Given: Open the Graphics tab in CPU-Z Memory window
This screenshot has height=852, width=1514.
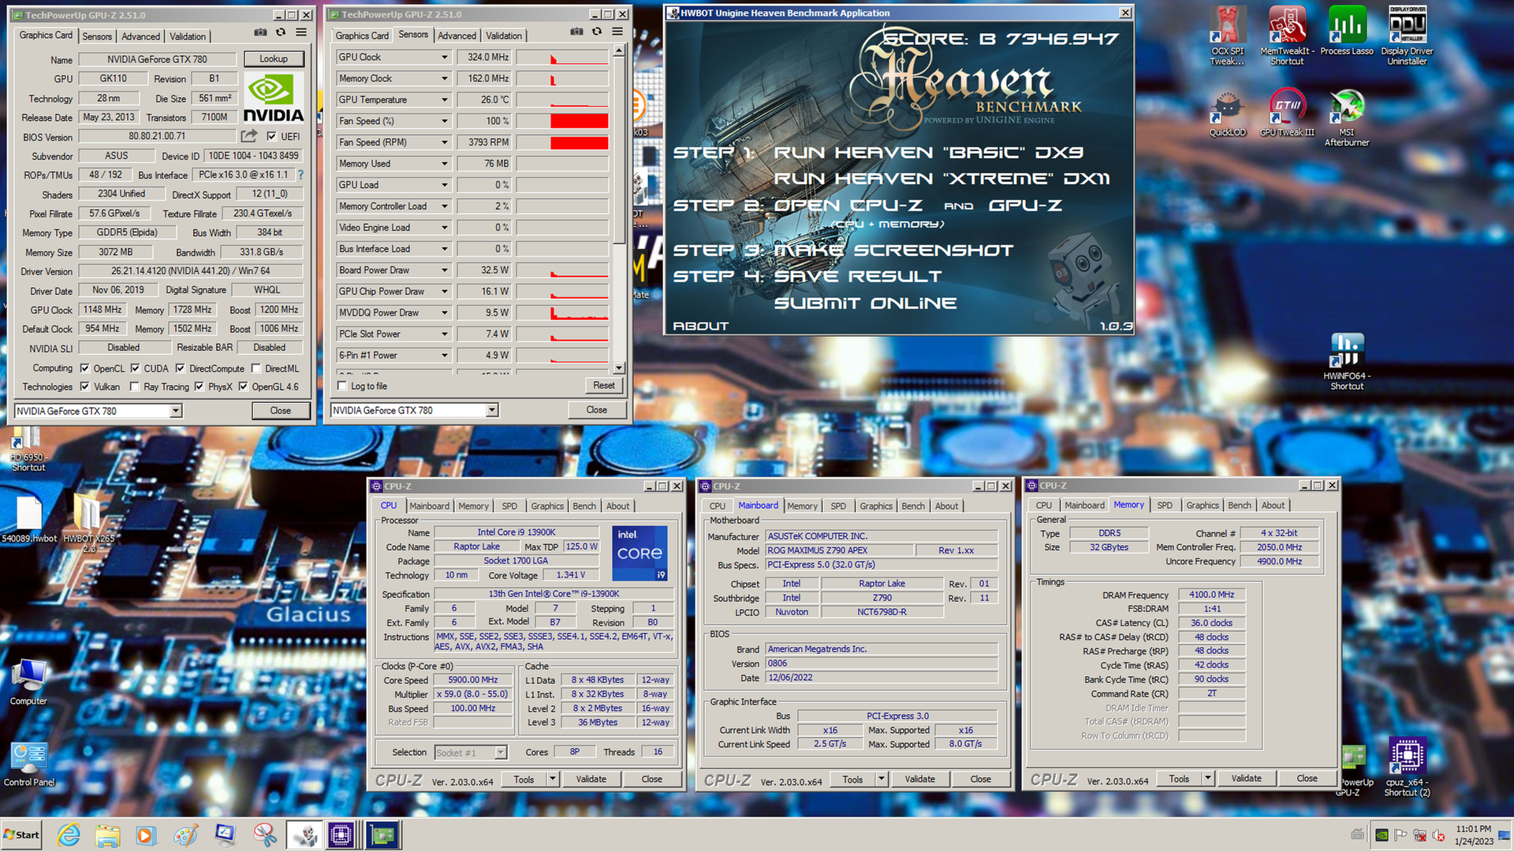Looking at the screenshot, I should point(1203,506).
